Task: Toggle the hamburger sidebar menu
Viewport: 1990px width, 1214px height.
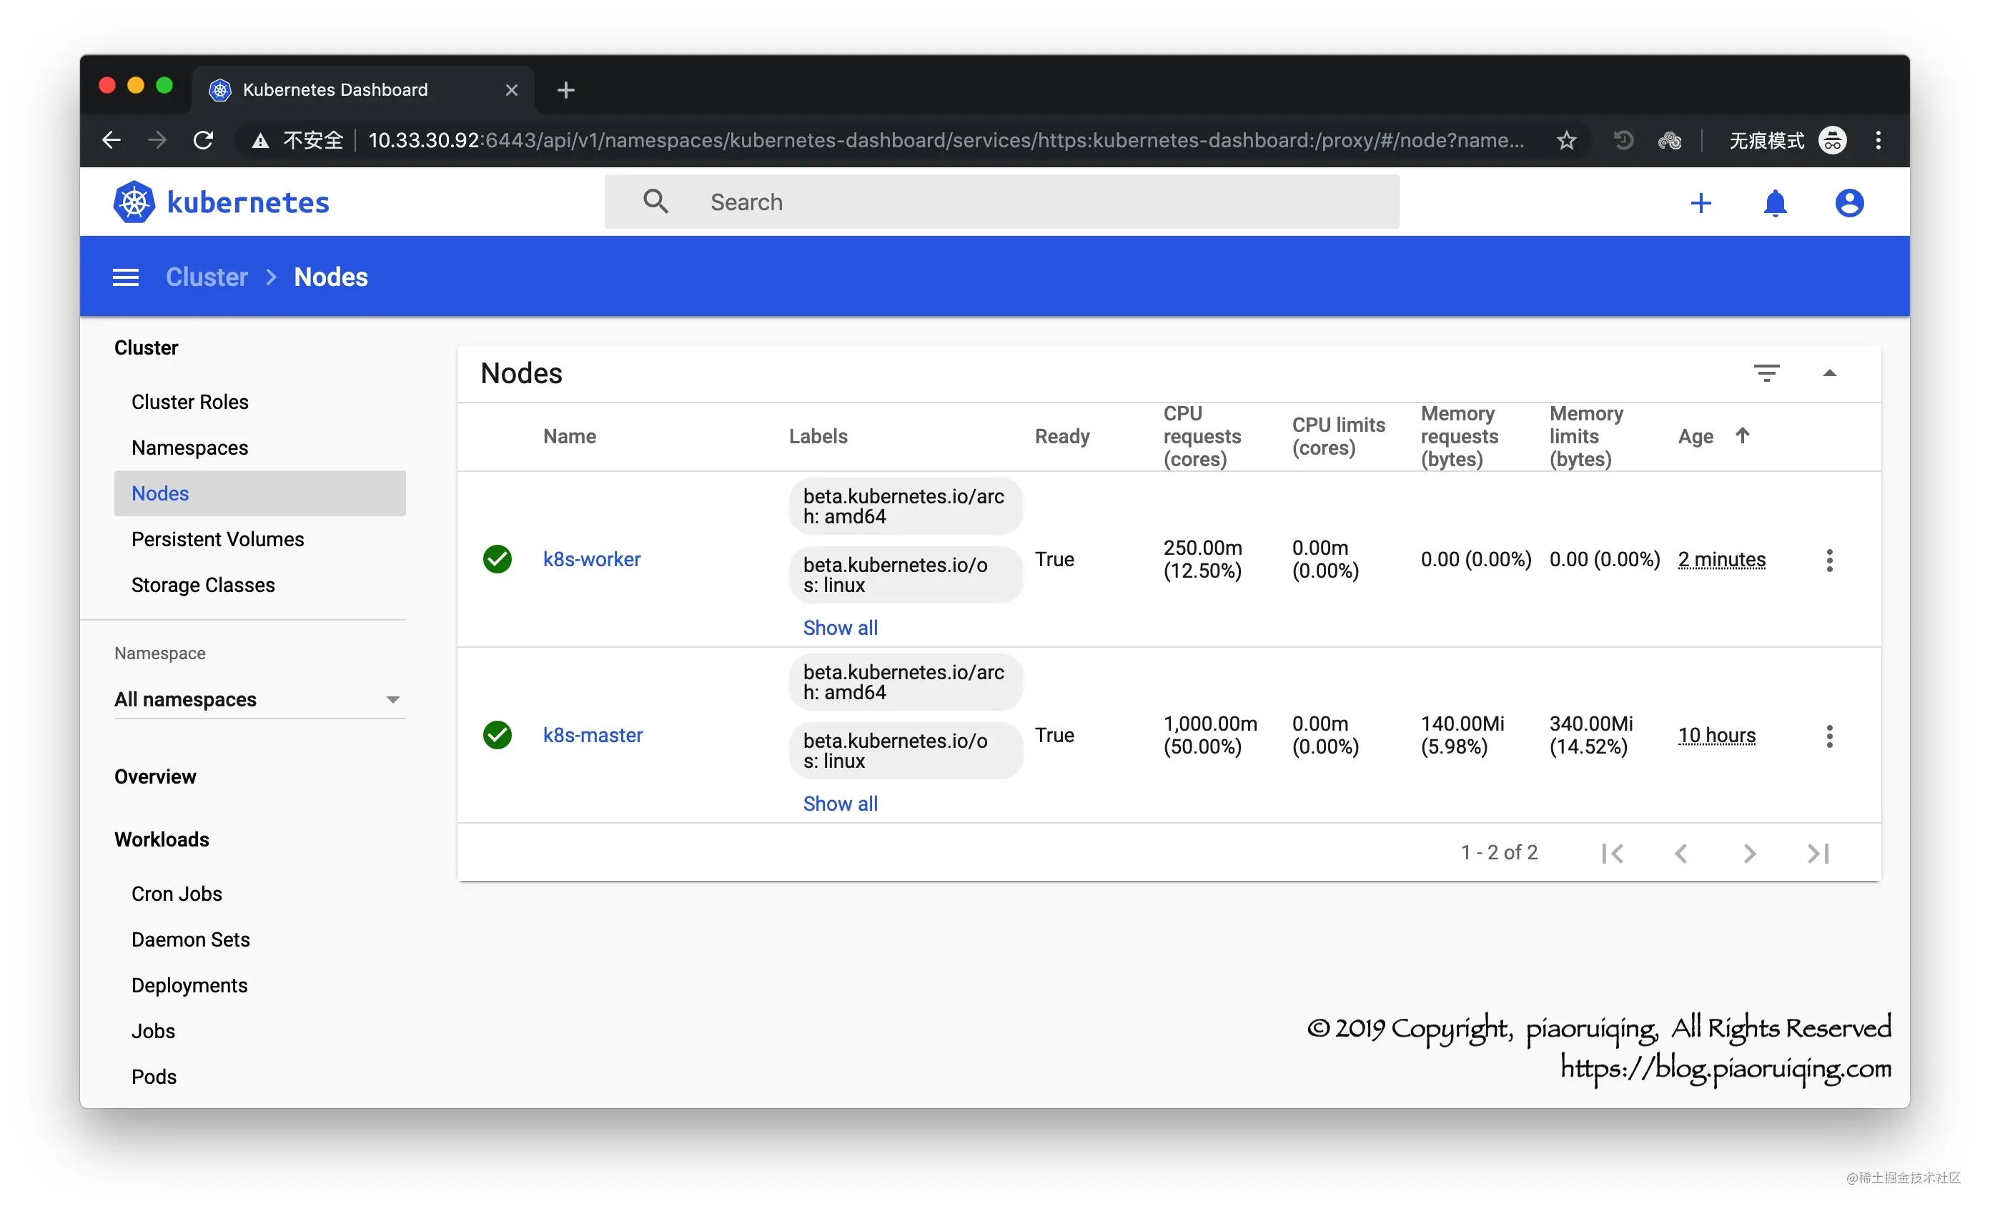Action: coord(125,278)
